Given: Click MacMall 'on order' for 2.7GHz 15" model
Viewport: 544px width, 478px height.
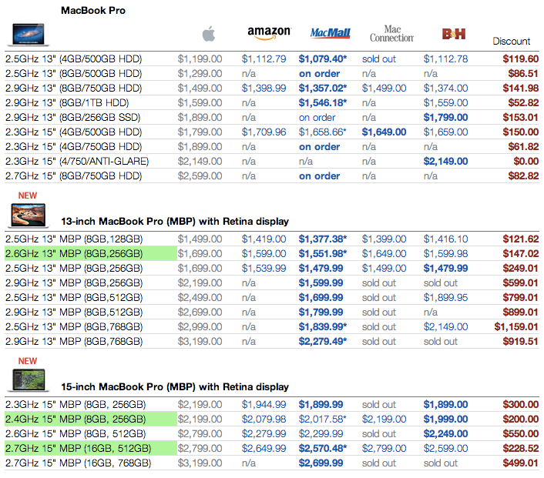Looking at the screenshot, I should 319,176.
